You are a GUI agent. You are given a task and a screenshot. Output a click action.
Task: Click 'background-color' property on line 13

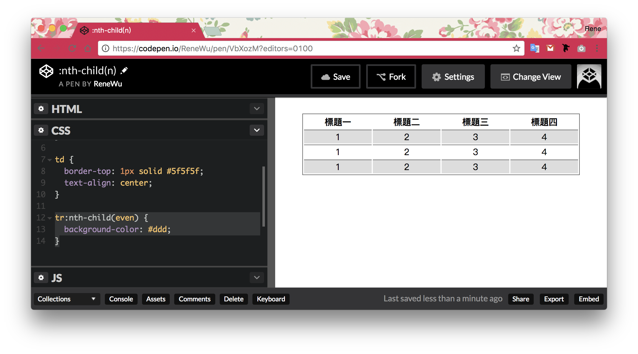[101, 229]
